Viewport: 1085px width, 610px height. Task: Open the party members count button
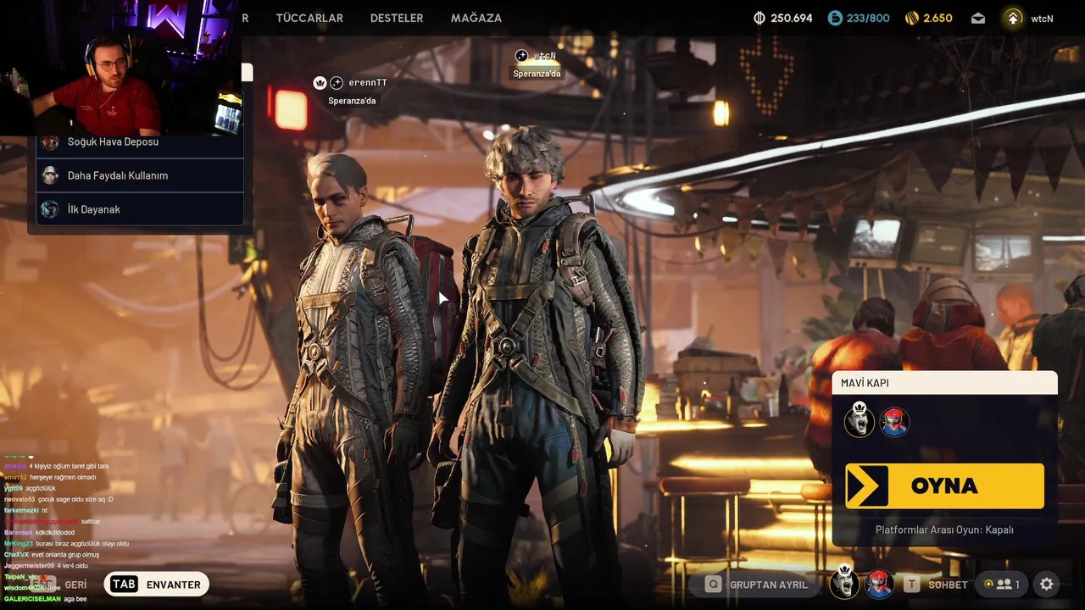pyautogui.click(x=1001, y=584)
